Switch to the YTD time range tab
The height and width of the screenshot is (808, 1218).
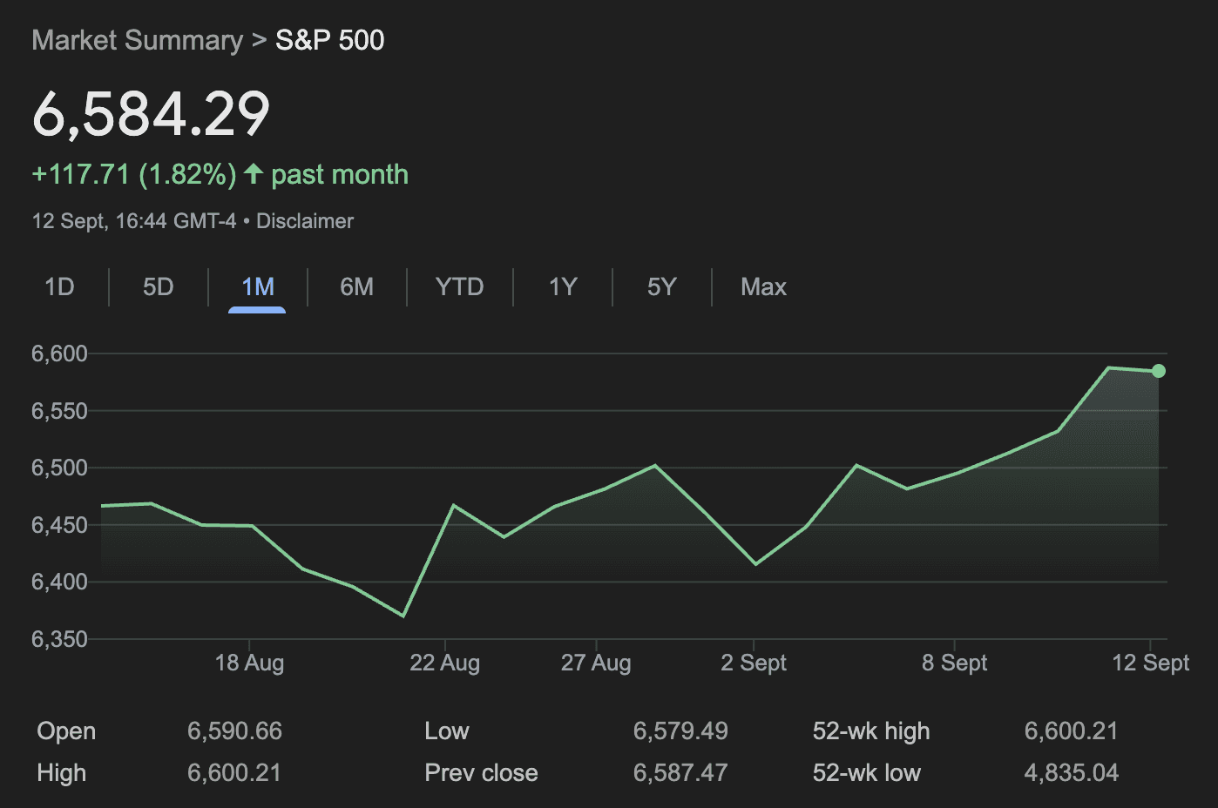coord(459,286)
